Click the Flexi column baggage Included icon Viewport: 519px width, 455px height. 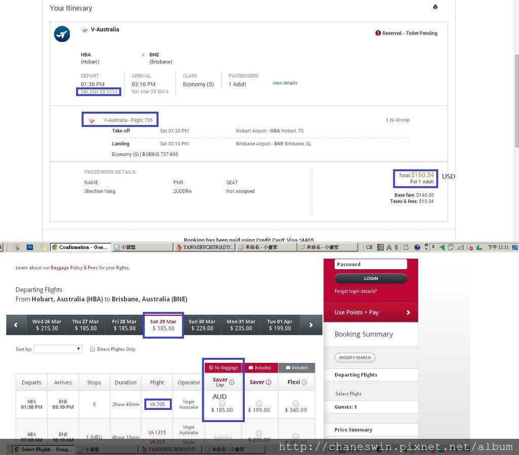pos(288,368)
